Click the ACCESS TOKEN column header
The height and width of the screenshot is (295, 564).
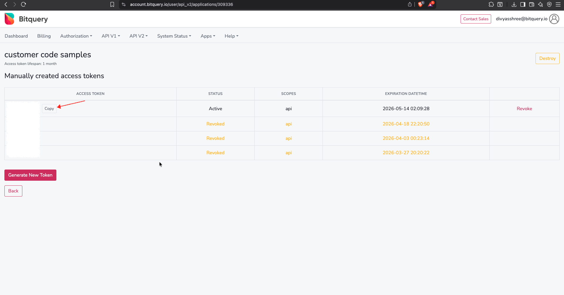pos(90,94)
